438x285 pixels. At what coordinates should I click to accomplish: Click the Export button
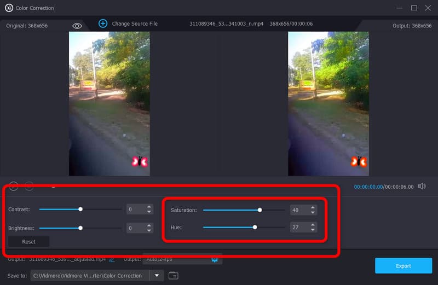click(403, 266)
